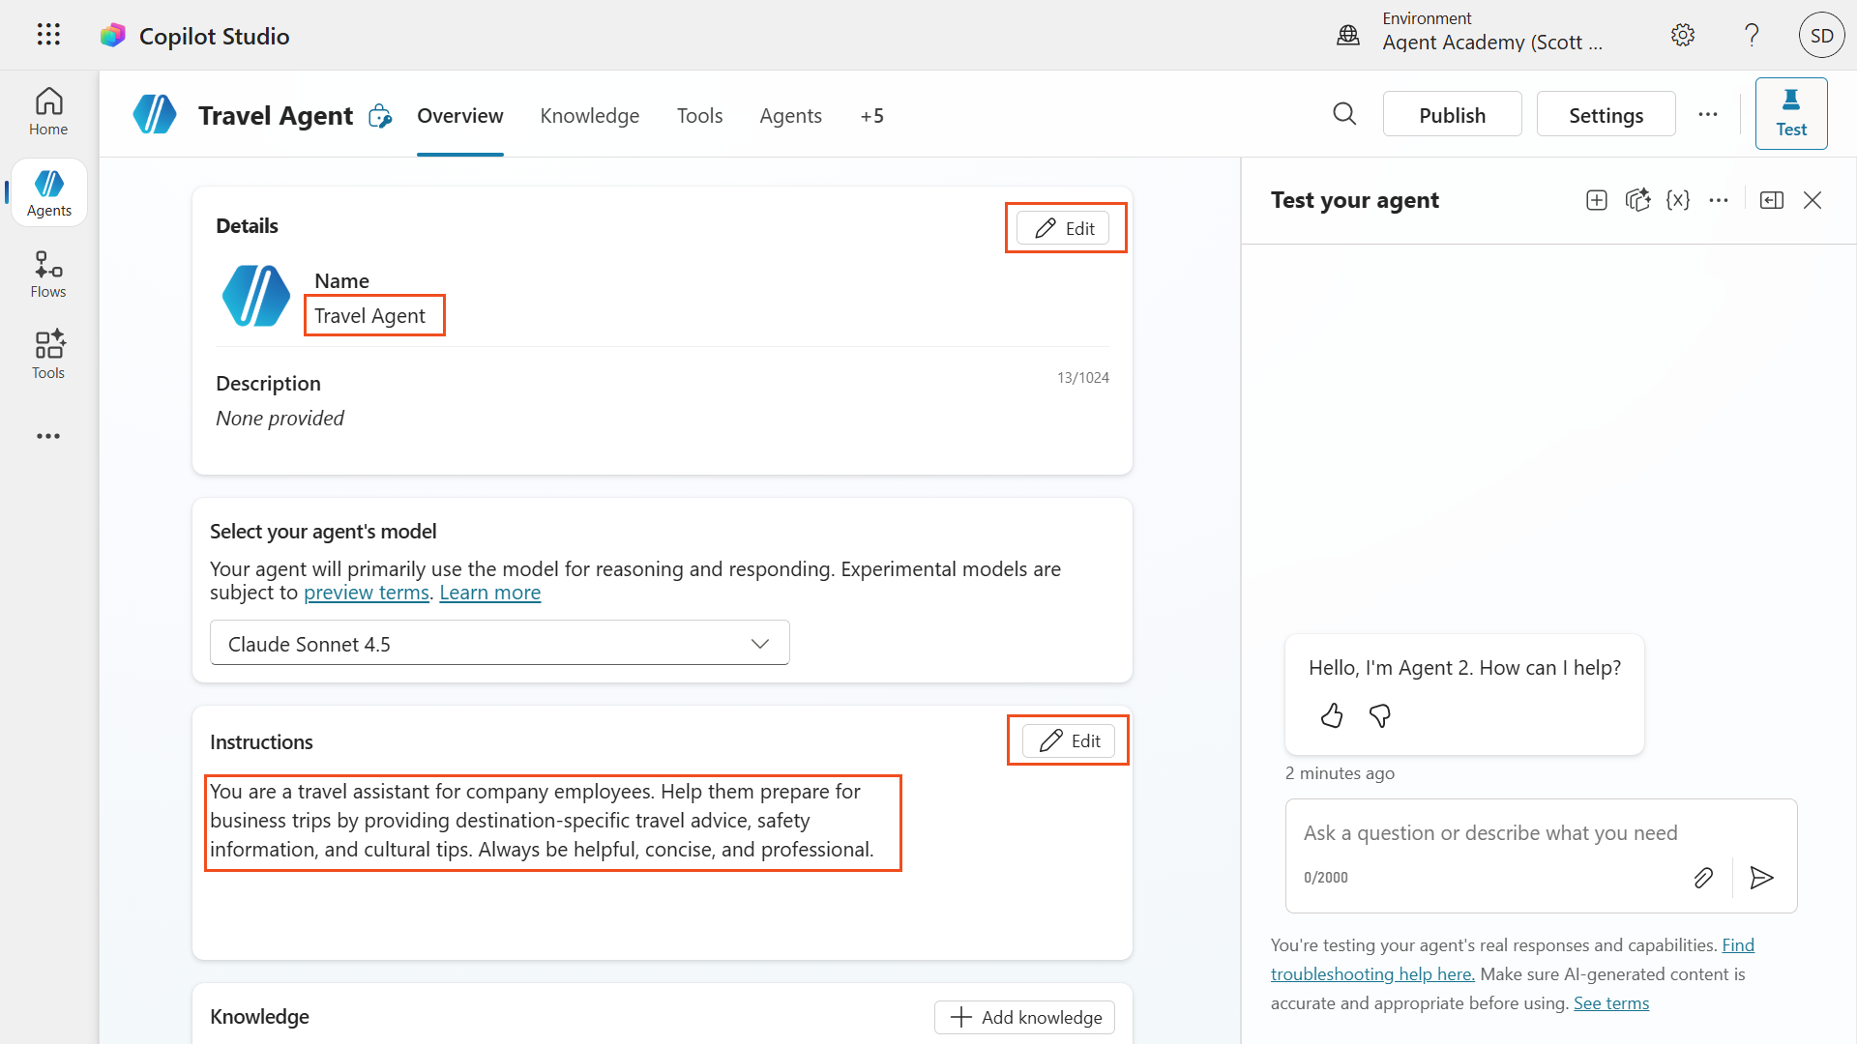Open the preview terms link
The height and width of the screenshot is (1044, 1857).
(x=366, y=593)
